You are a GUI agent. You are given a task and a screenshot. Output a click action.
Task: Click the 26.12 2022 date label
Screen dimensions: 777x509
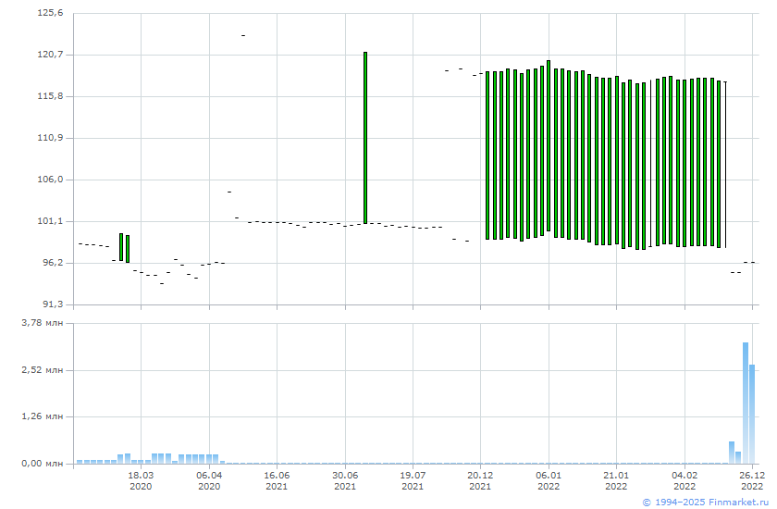752,480
